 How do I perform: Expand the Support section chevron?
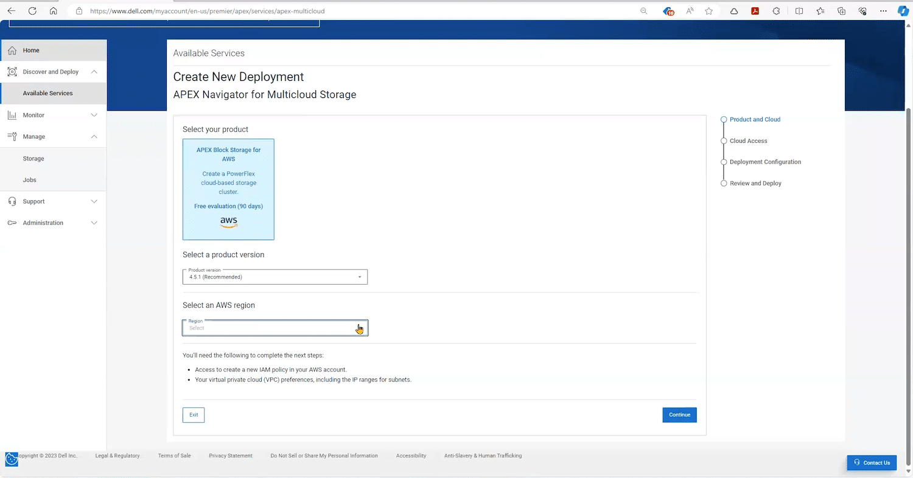tap(94, 201)
